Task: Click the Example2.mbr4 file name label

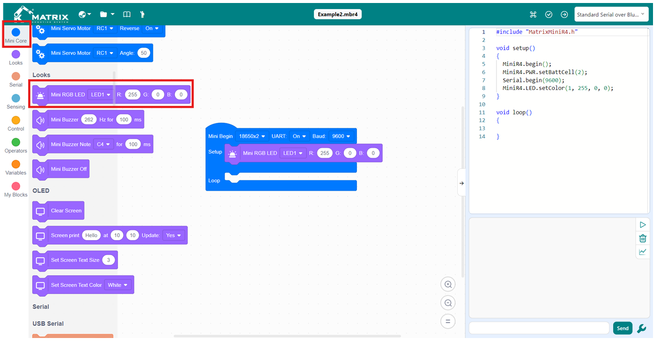Action: pyautogui.click(x=337, y=14)
